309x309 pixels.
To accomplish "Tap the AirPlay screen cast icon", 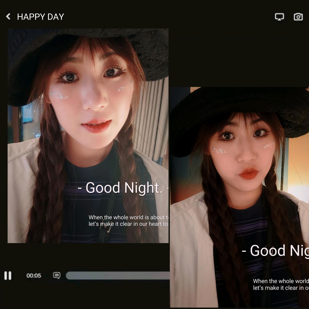I will pos(279,17).
